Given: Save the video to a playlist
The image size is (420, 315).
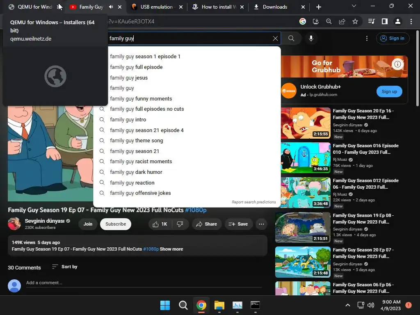Looking at the screenshot, I should click(x=238, y=224).
